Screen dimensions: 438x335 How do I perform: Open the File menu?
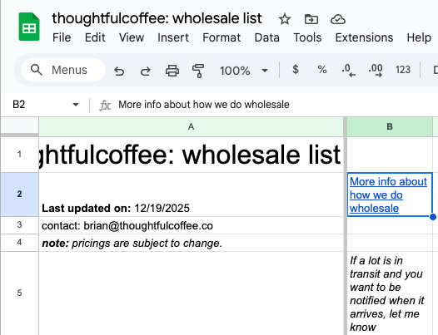(x=62, y=37)
